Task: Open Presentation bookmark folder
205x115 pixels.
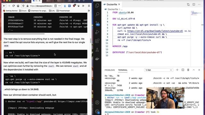Action: (x=63, y=11)
